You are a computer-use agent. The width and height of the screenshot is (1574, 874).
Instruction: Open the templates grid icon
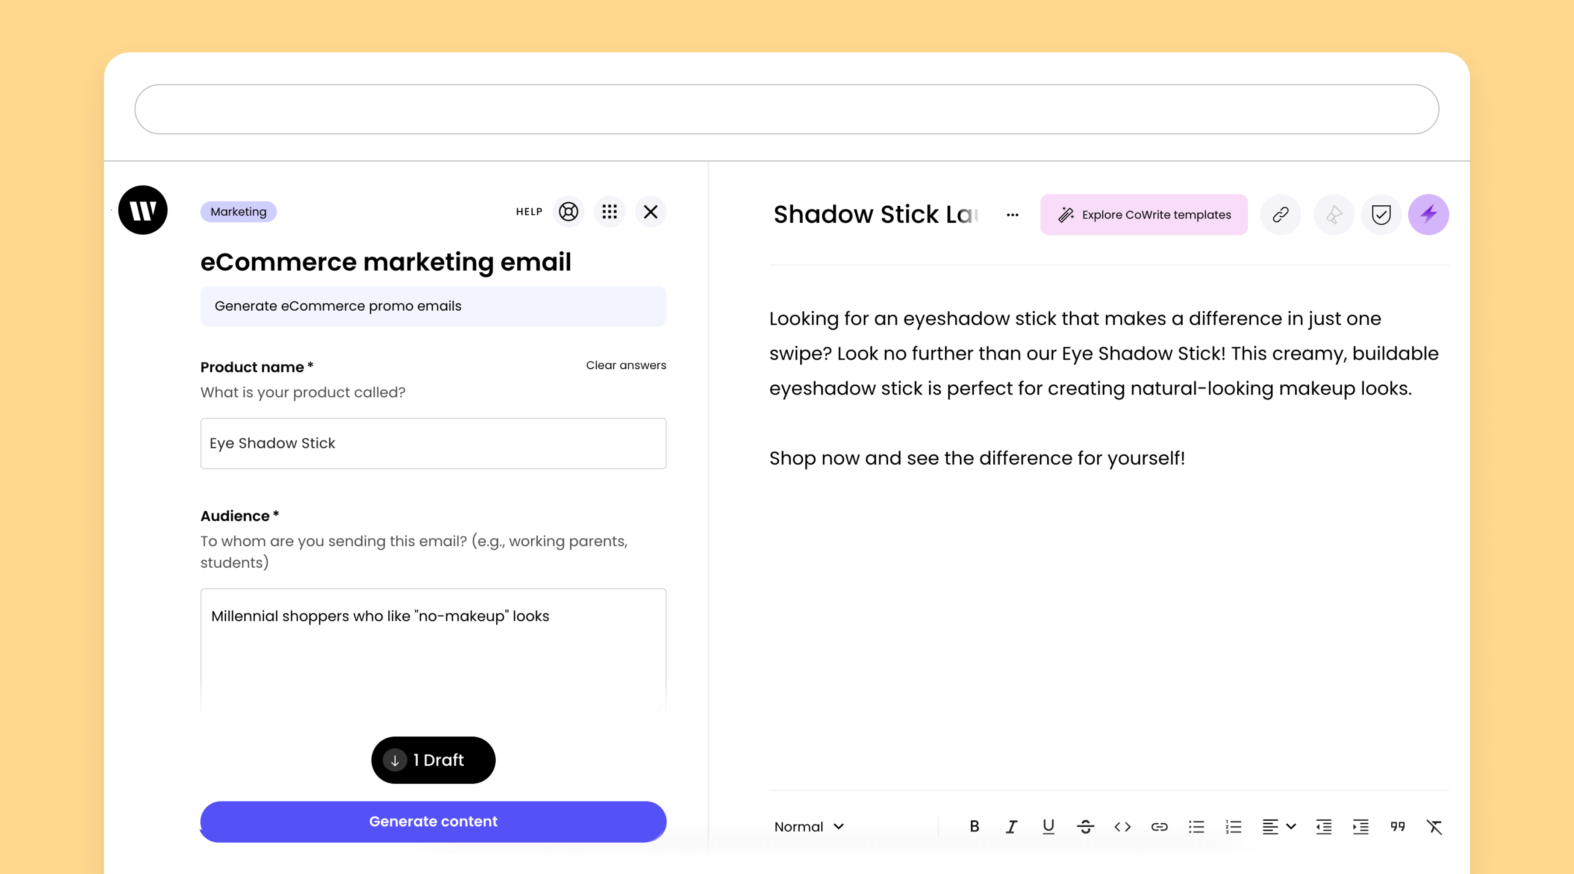(x=609, y=212)
